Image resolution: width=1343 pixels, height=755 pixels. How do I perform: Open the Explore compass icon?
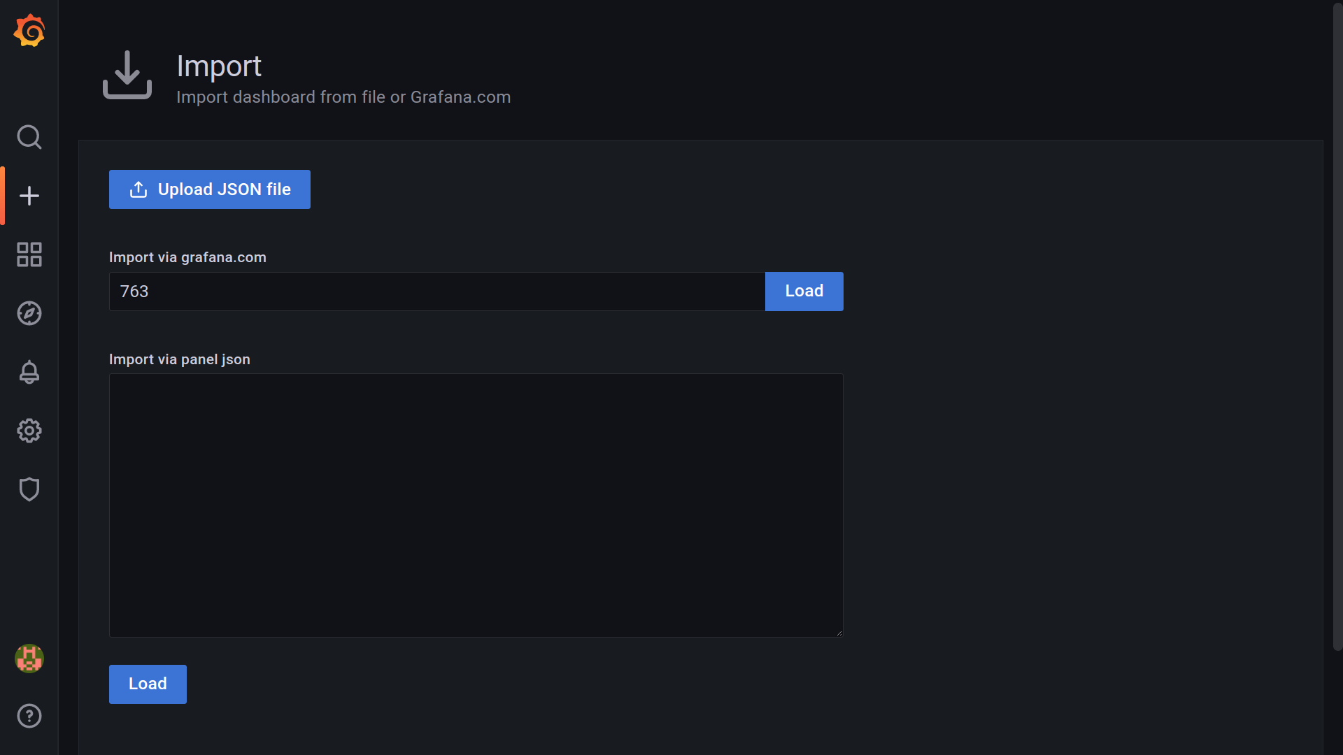(x=29, y=313)
